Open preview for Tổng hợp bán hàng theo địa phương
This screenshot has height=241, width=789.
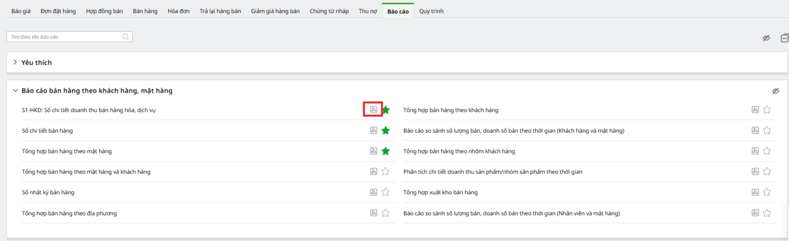[373, 213]
